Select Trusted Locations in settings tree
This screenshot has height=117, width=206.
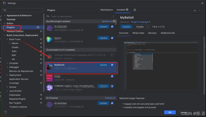pos(18,107)
